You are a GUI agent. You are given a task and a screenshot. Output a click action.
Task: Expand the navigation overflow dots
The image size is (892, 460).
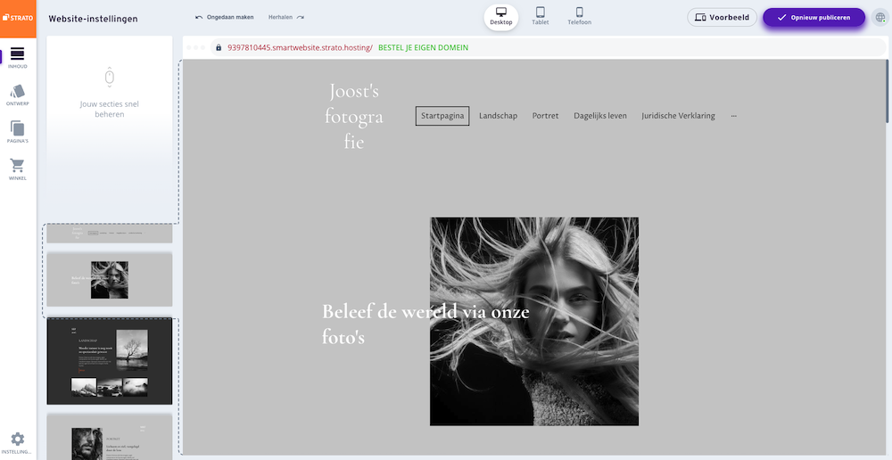pos(733,115)
